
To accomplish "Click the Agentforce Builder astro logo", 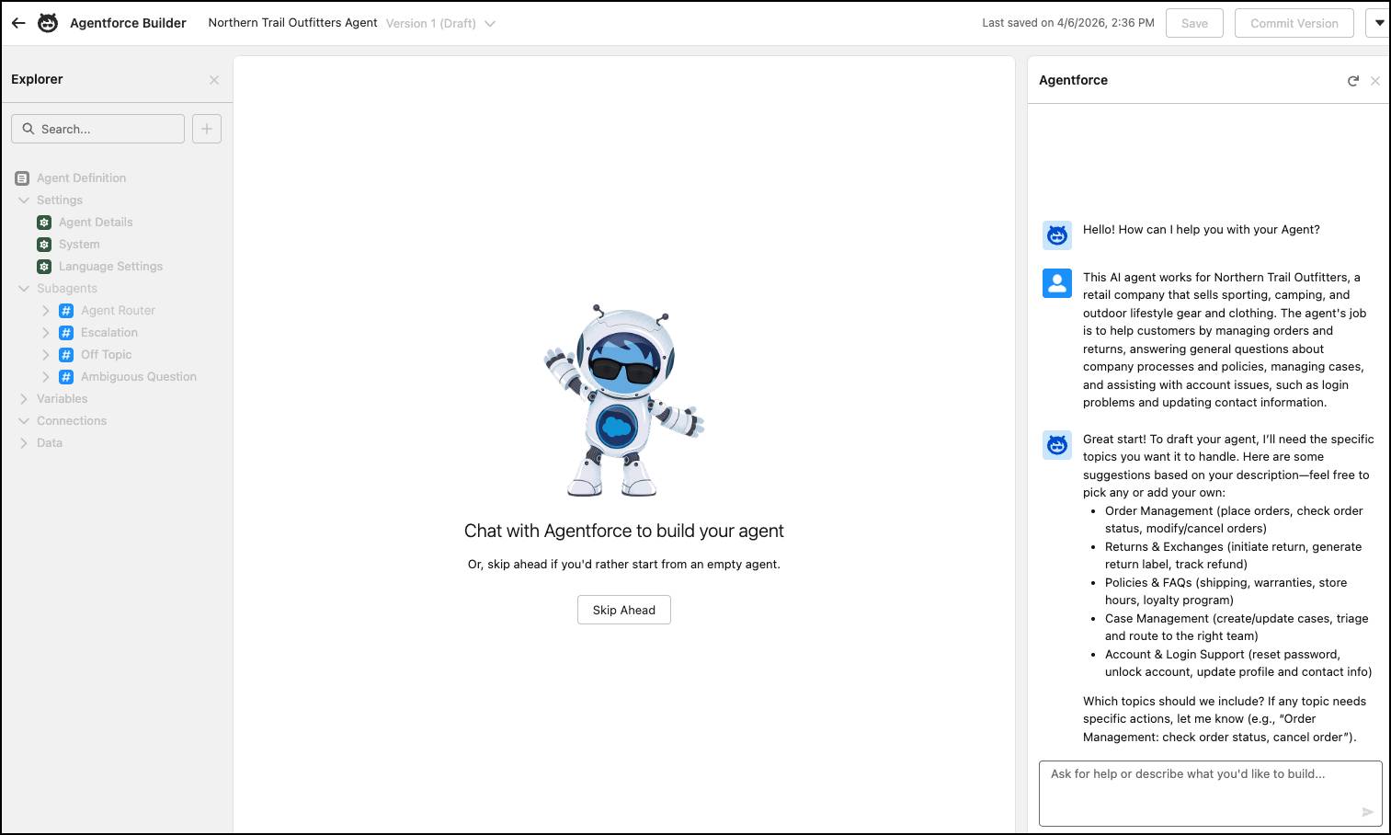I will click(x=48, y=23).
